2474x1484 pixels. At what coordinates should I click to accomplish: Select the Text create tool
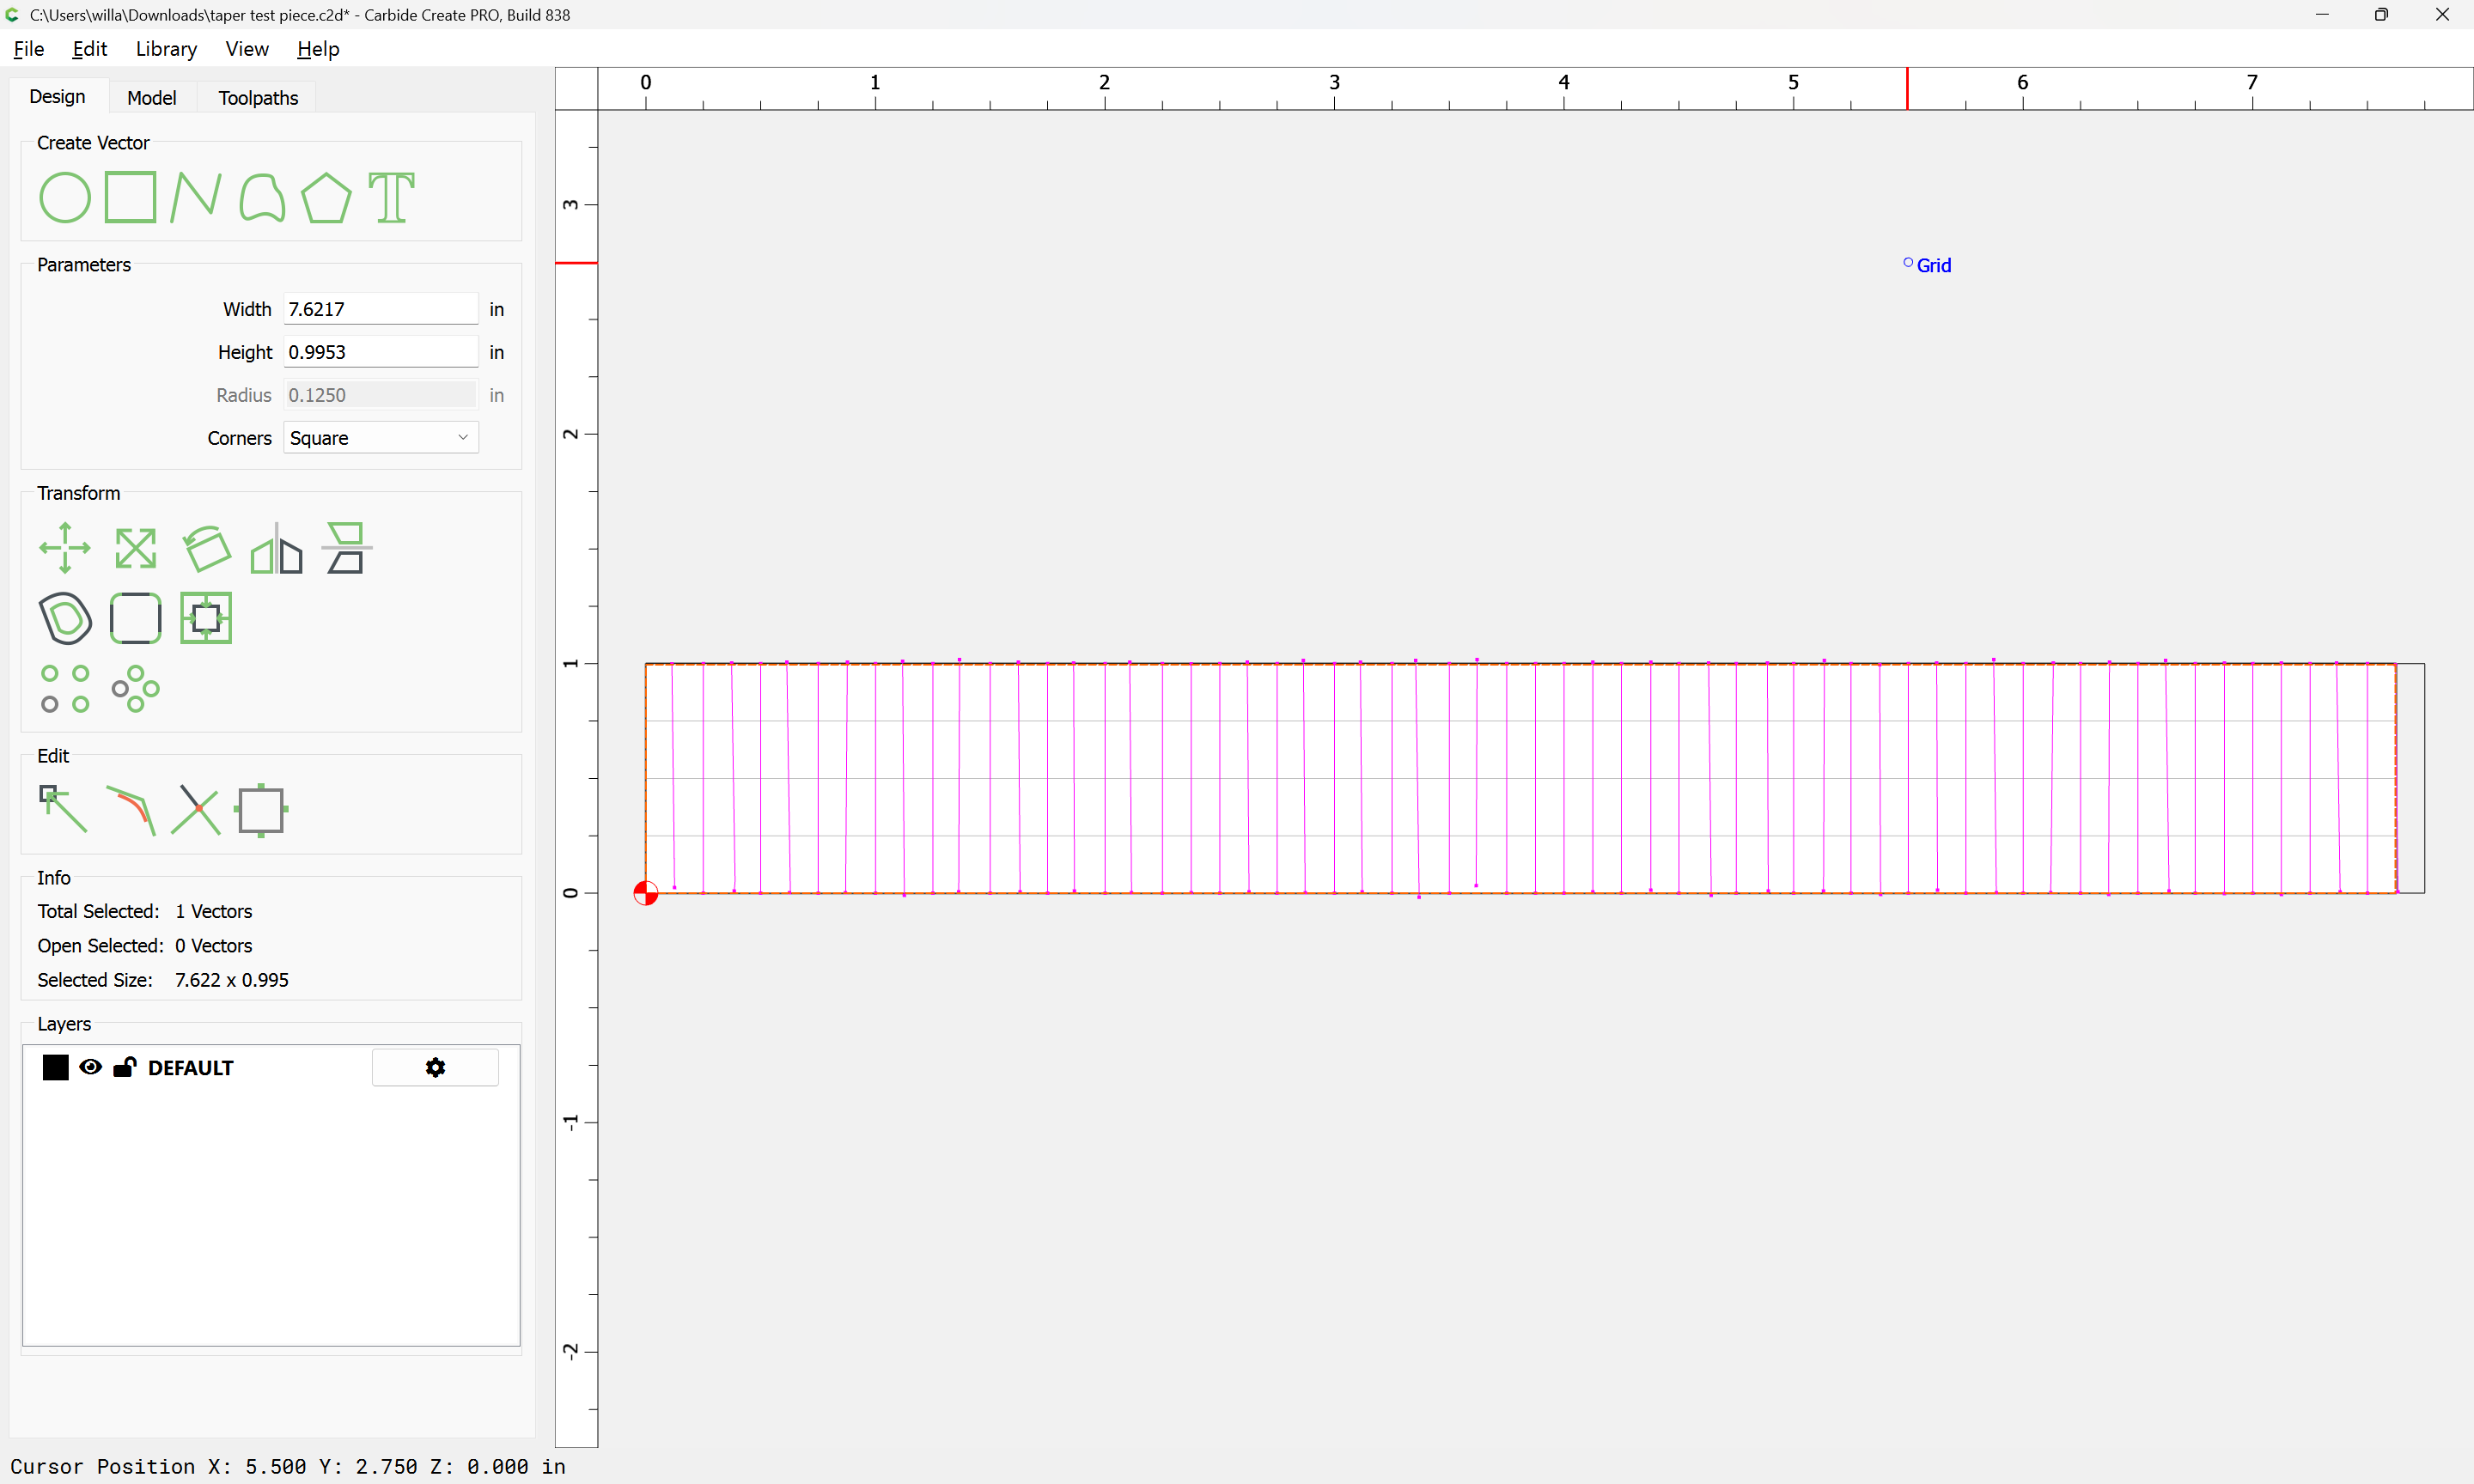391,197
